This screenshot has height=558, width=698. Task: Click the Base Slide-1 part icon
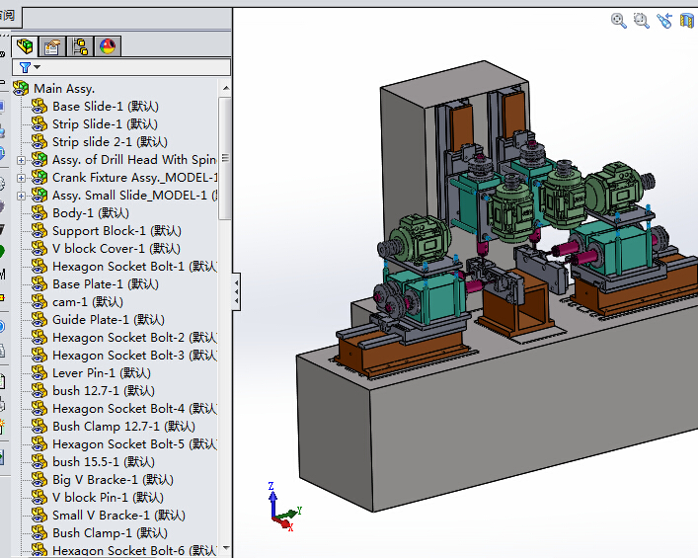click(39, 107)
